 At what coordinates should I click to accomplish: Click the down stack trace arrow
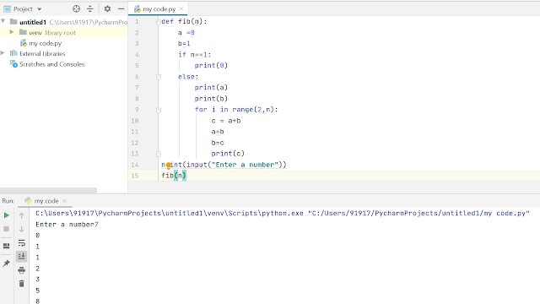(x=21, y=229)
